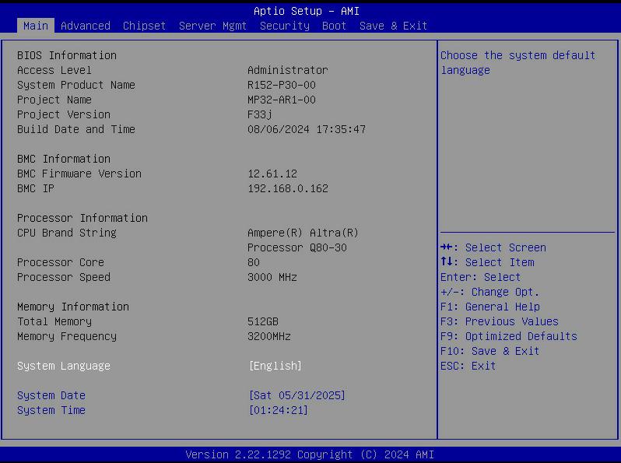
Task: Click the Processor Speed label
Action: pos(63,277)
